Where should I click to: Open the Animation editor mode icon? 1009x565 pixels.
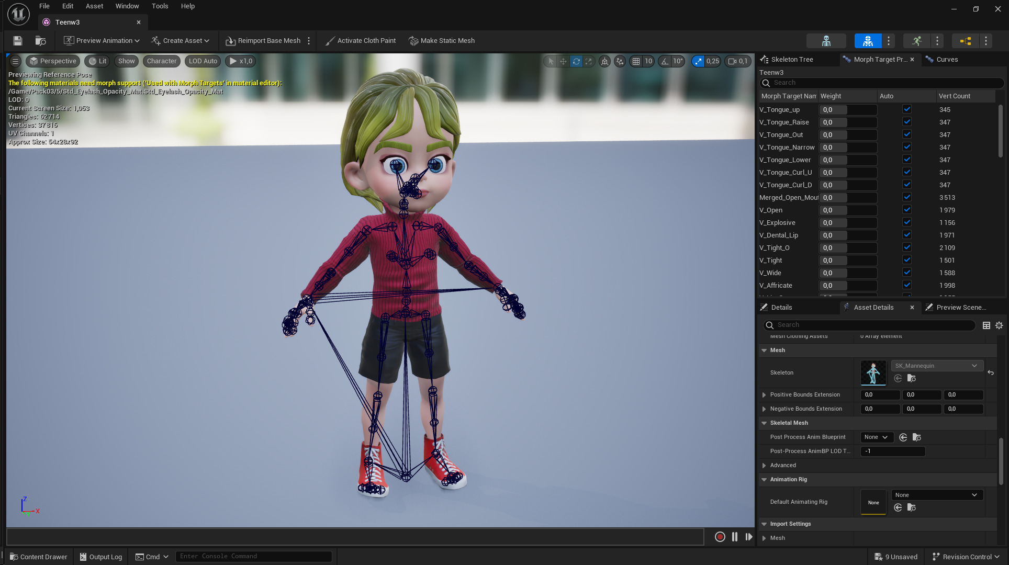pyautogui.click(x=916, y=41)
